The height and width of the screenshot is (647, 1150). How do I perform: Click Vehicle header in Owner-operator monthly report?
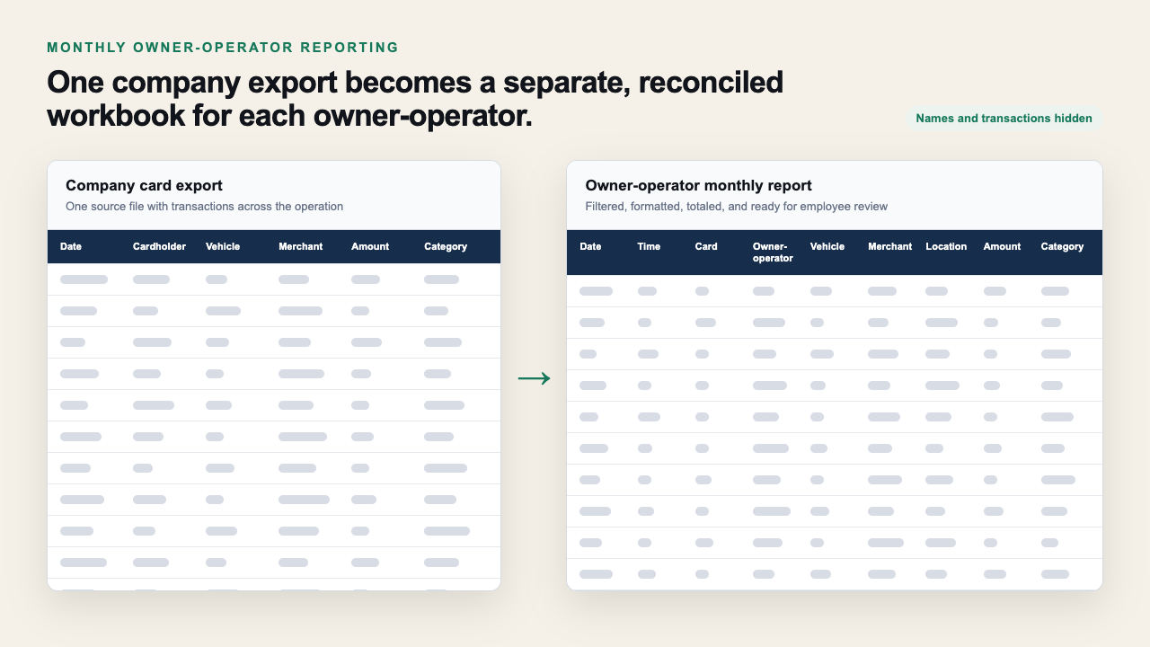(x=827, y=246)
